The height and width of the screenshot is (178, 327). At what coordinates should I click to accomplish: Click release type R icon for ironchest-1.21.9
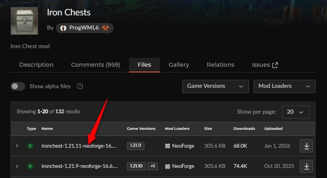pyautogui.click(x=30, y=166)
